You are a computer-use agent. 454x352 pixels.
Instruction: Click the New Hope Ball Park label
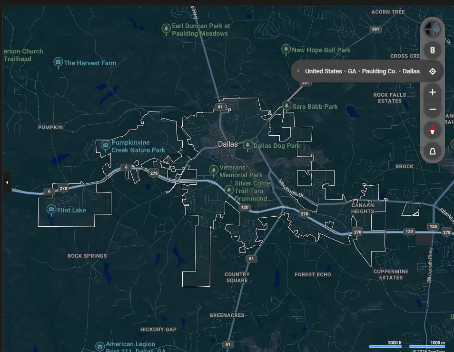(321, 50)
